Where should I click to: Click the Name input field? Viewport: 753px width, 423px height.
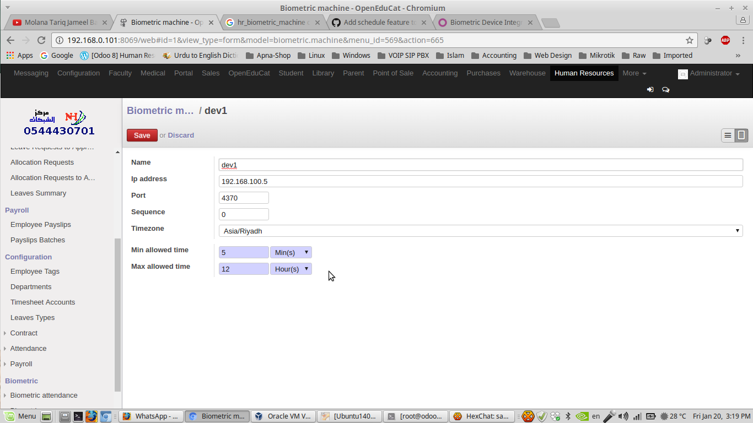[x=481, y=165]
